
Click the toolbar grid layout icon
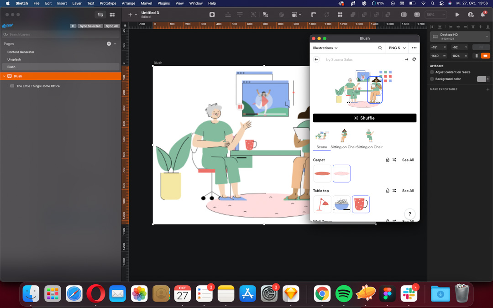[340, 15]
